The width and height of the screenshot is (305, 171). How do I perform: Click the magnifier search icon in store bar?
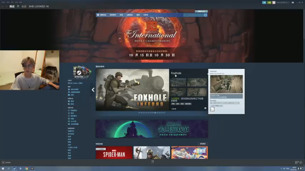(205, 15)
